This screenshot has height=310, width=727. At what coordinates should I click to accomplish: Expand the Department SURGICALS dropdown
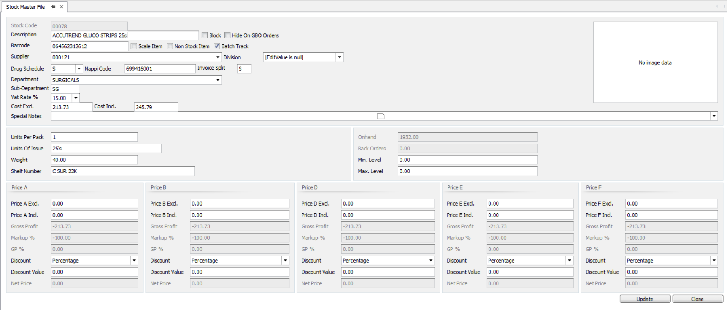pos(218,80)
